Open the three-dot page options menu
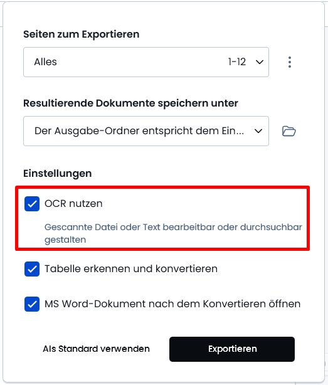The image size is (328, 385). pos(290,62)
